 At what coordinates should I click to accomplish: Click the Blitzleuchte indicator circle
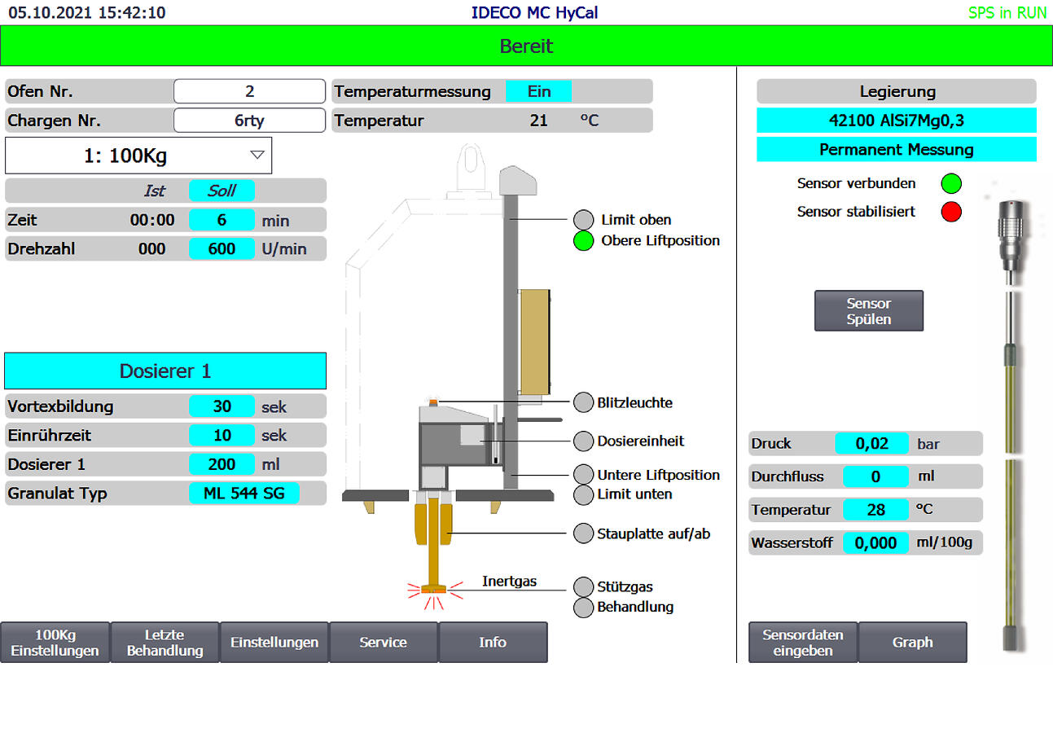[x=584, y=402]
